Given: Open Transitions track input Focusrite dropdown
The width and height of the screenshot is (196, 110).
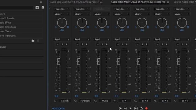Looking at the screenshot, I should [82, 9].
